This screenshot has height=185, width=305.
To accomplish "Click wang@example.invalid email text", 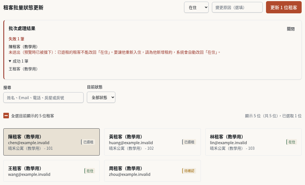I will tap(29, 174).
